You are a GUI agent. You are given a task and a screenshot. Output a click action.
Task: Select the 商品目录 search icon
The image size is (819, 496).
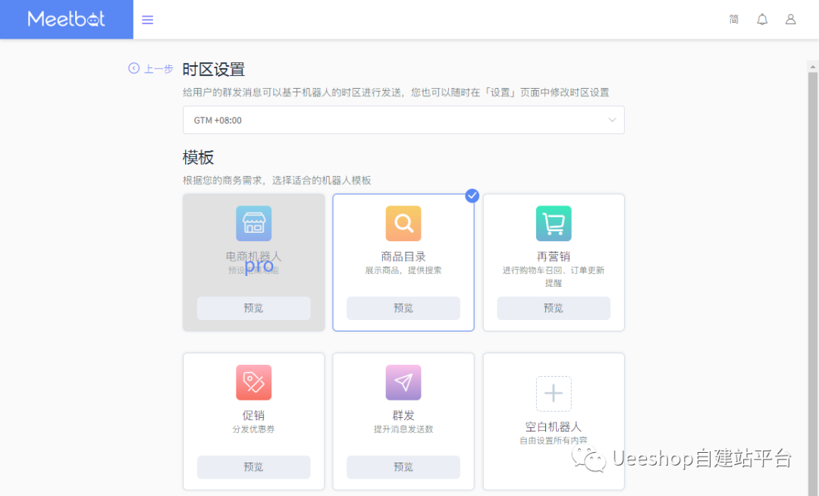403,224
